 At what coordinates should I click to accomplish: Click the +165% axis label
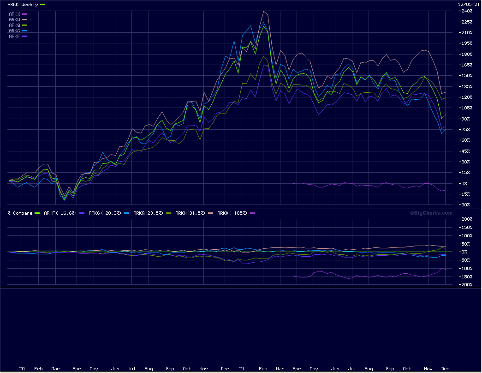click(465, 65)
